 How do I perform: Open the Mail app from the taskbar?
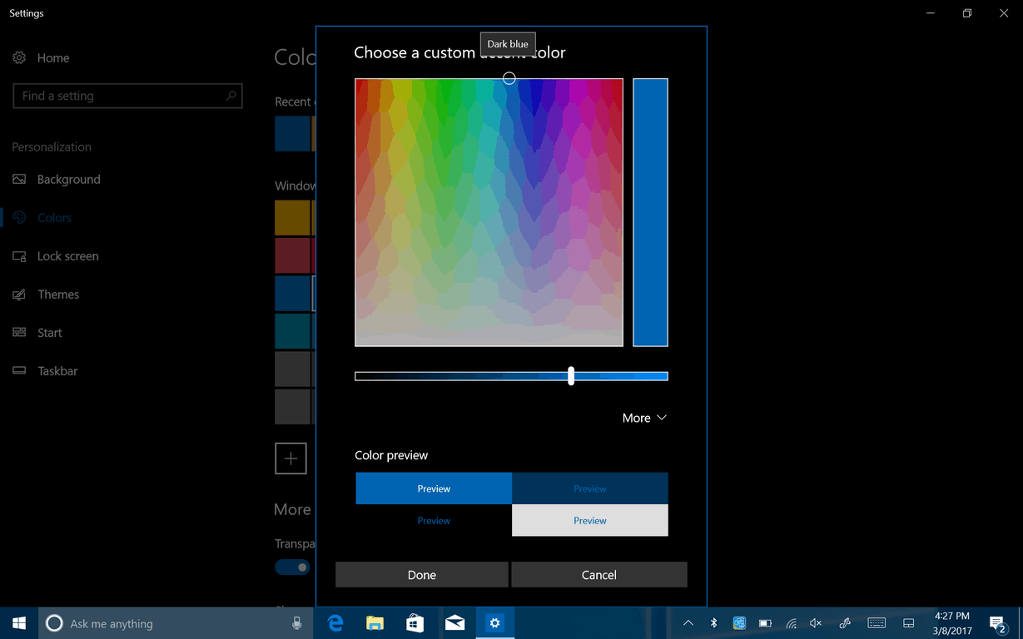454,622
